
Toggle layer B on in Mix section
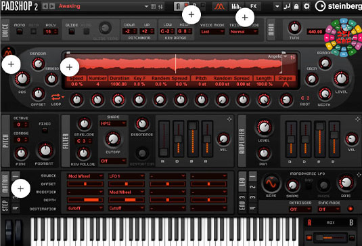[352, 237]
